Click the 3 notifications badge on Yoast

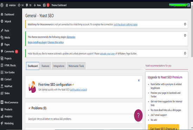pos(48,5)
